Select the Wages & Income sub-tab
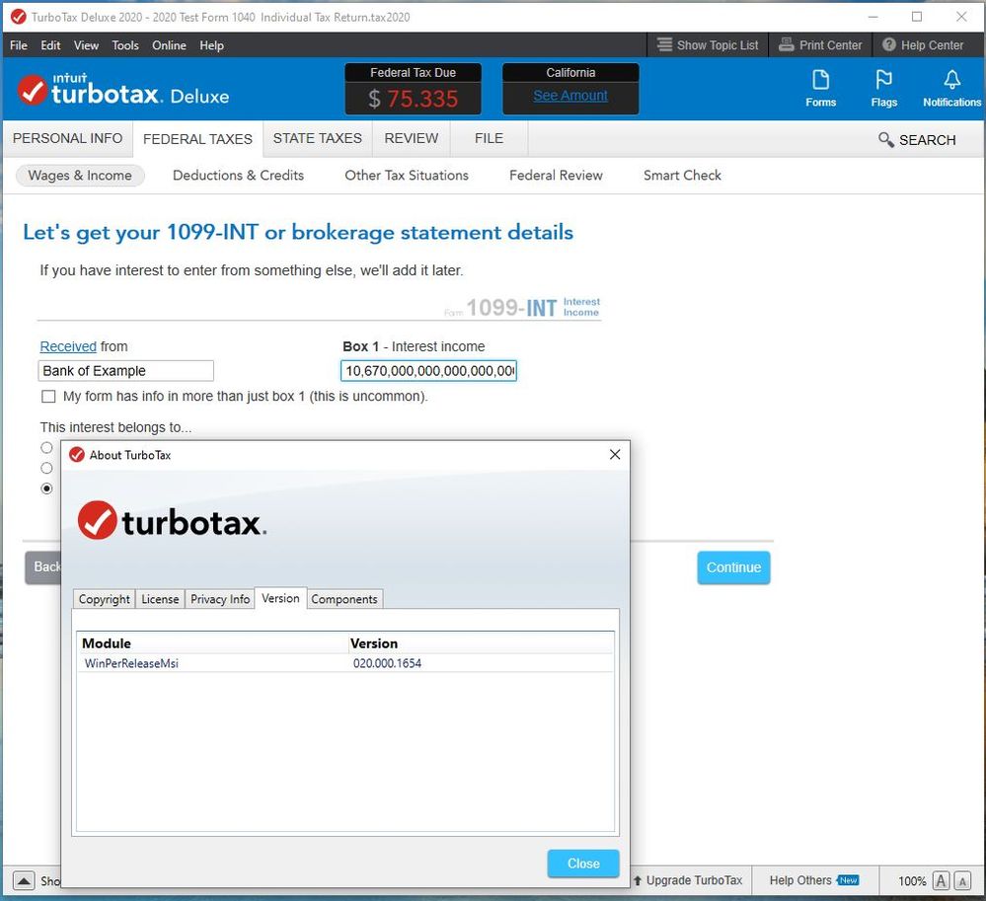The height and width of the screenshot is (901, 986). [x=80, y=176]
